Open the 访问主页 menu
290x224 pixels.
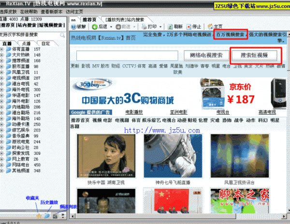(x=74, y=12)
